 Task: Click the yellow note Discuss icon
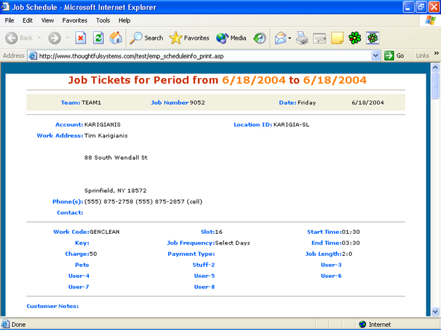click(x=337, y=38)
